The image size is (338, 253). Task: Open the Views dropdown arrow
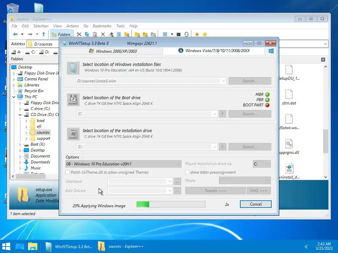click(x=172, y=34)
